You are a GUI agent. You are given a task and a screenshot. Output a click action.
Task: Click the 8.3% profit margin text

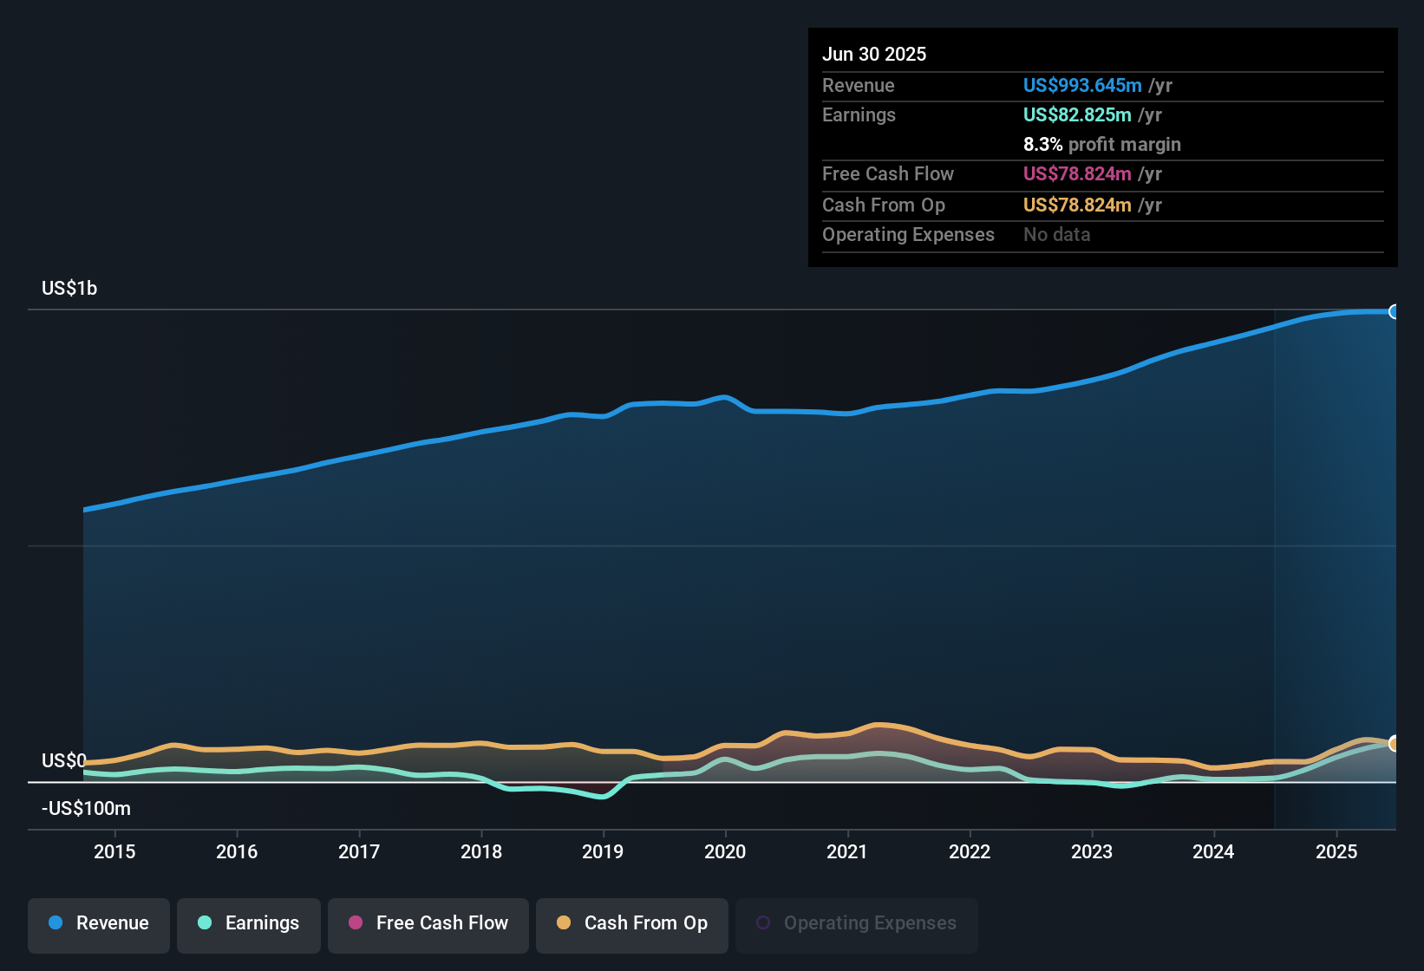tap(1102, 144)
